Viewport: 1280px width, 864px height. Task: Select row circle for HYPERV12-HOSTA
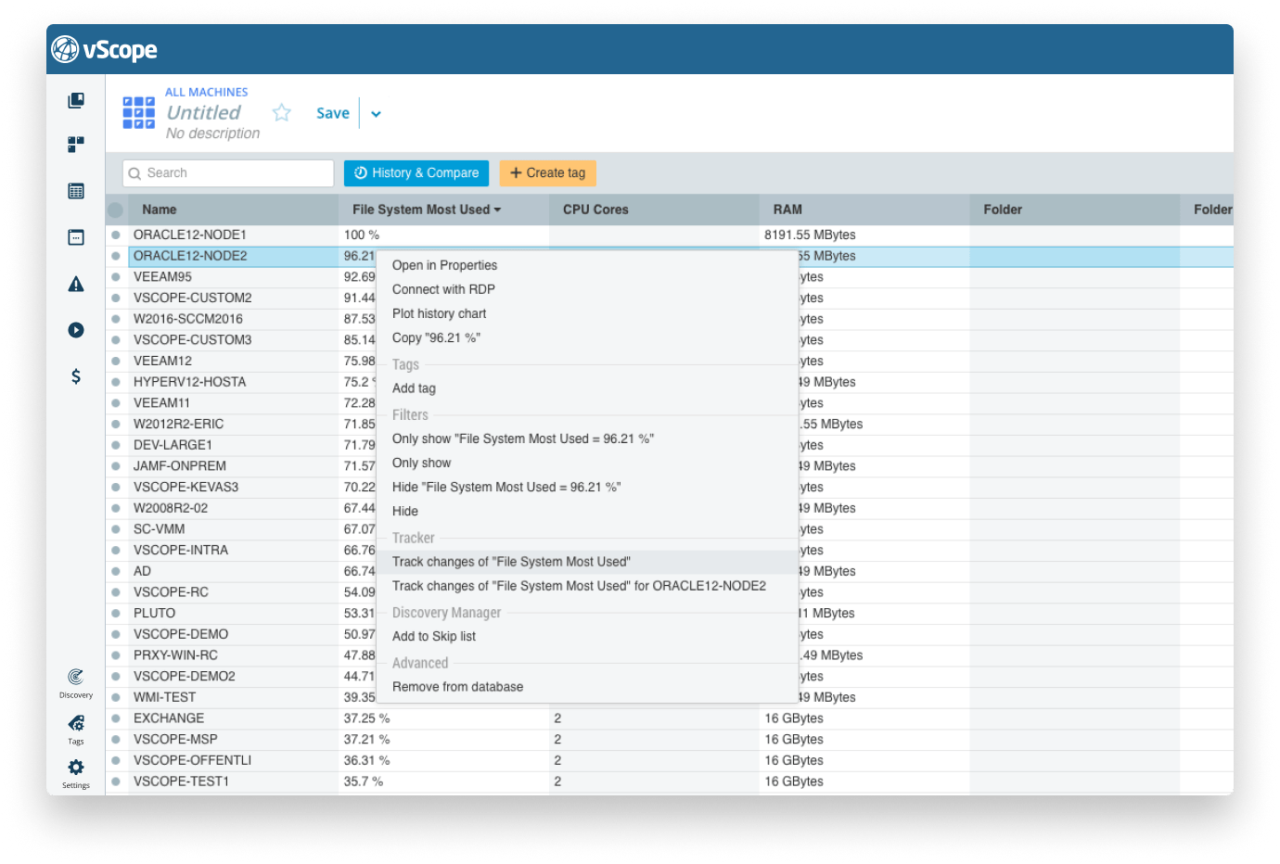pyautogui.click(x=116, y=382)
